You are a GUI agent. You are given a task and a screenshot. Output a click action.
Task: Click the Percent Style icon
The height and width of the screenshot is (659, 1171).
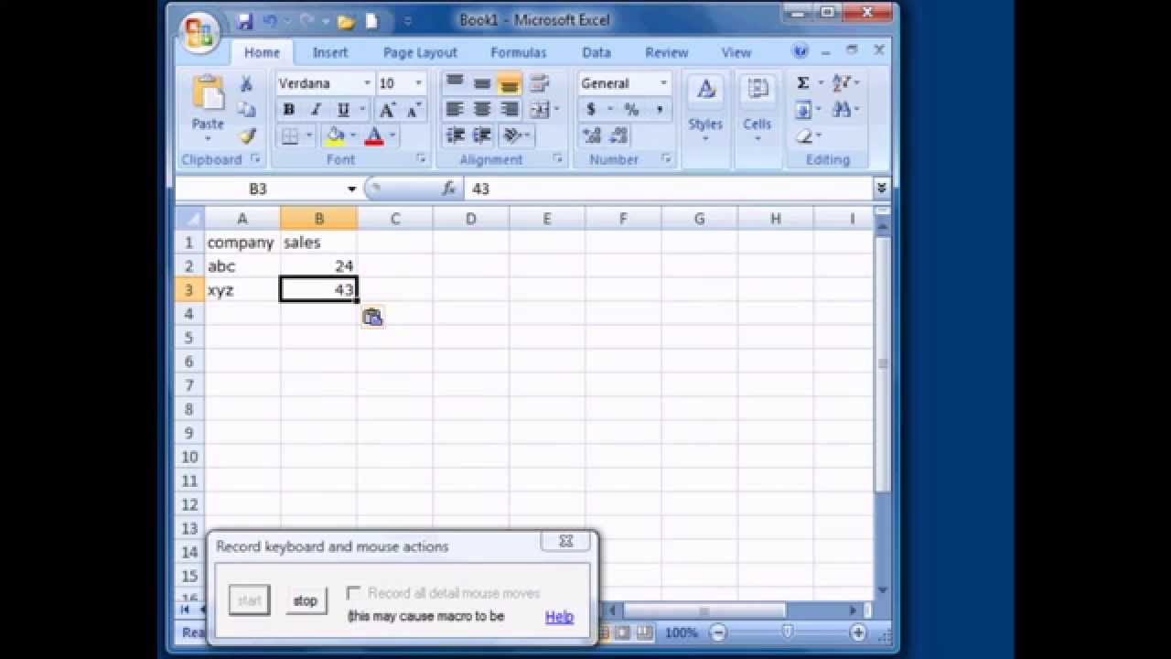pyautogui.click(x=631, y=110)
